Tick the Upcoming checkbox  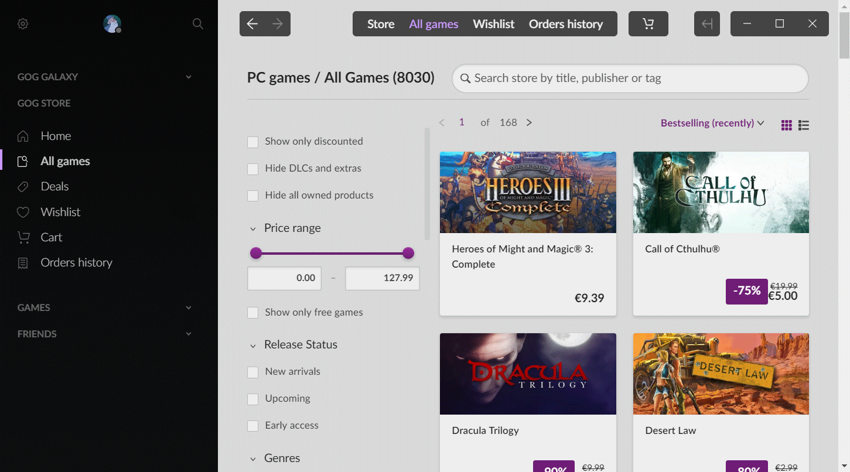click(x=252, y=399)
